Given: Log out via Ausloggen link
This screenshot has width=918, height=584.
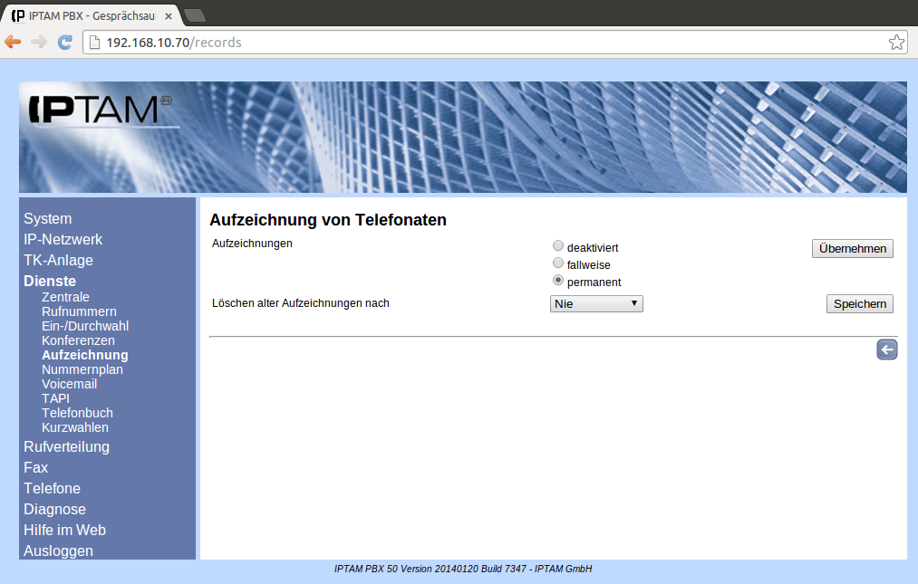Looking at the screenshot, I should point(58,550).
